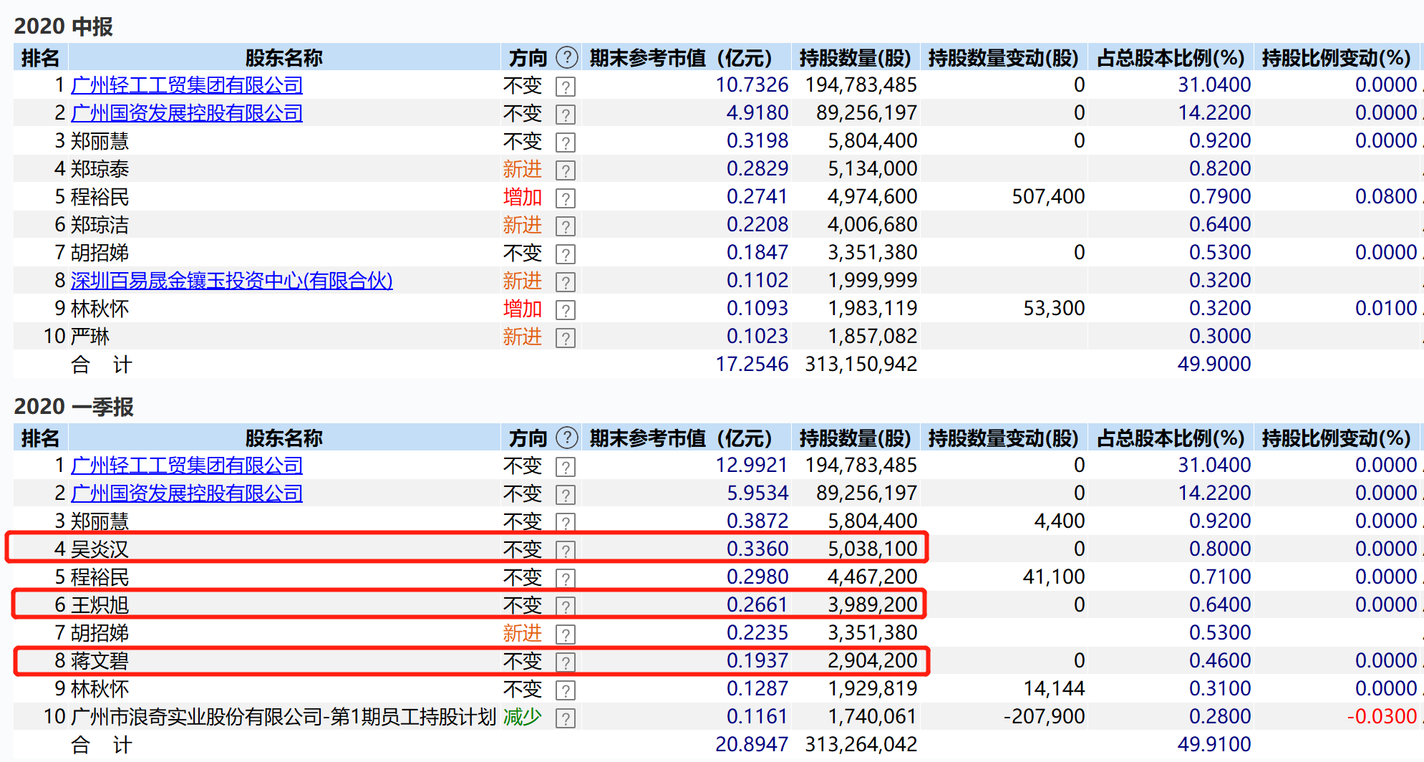Select market value 20.8947 total
1424x762 pixels.
click(752, 745)
